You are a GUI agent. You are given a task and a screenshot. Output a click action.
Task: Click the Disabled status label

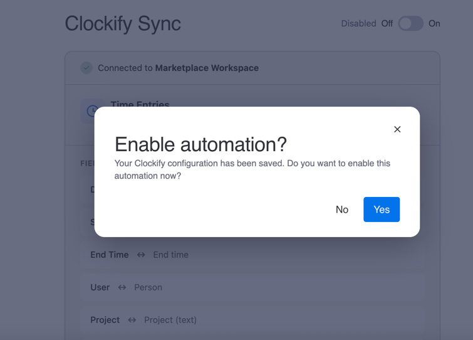click(x=359, y=24)
